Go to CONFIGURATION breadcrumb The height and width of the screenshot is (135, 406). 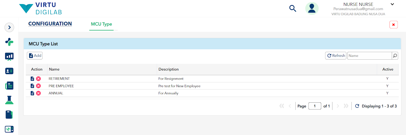[50, 24]
